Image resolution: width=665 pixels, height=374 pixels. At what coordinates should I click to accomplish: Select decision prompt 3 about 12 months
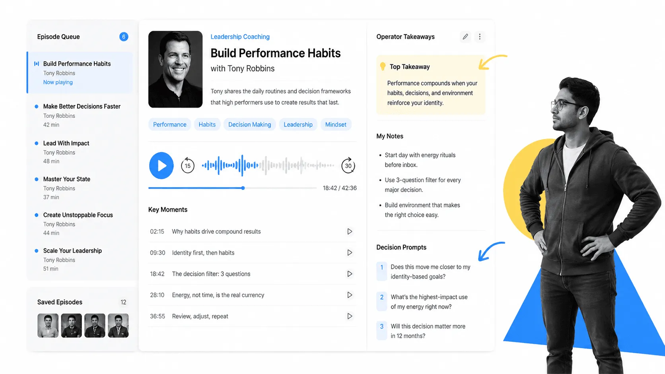pyautogui.click(x=422, y=331)
